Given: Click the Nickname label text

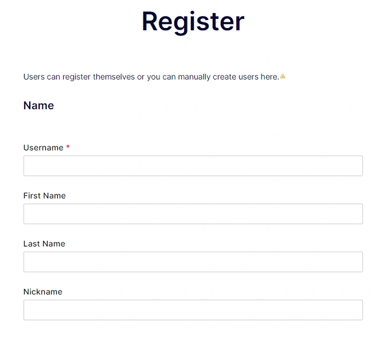Looking at the screenshot, I should click(42, 292).
